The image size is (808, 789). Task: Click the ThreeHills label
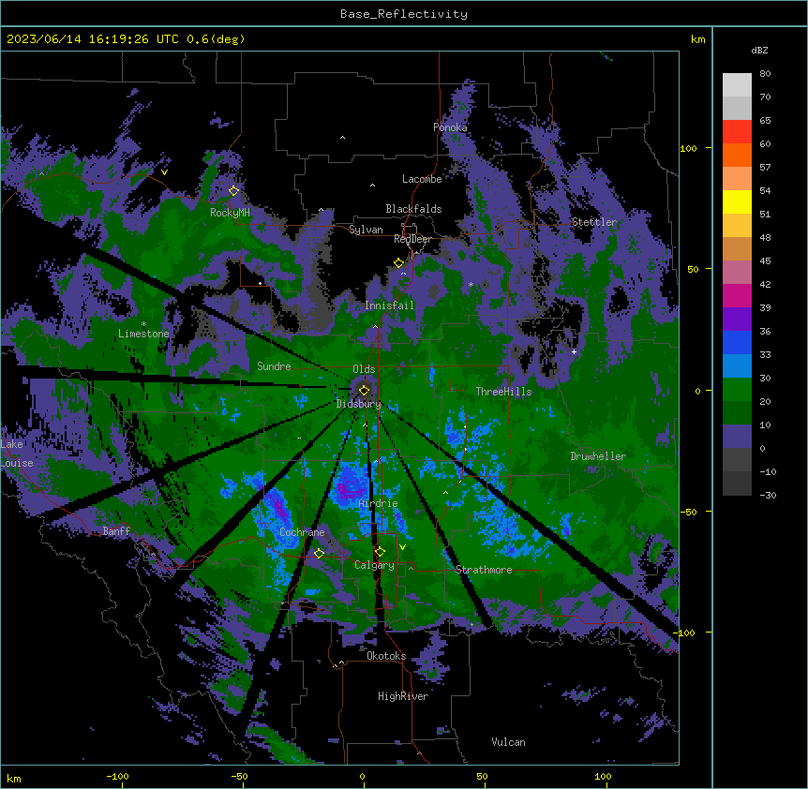pos(503,392)
